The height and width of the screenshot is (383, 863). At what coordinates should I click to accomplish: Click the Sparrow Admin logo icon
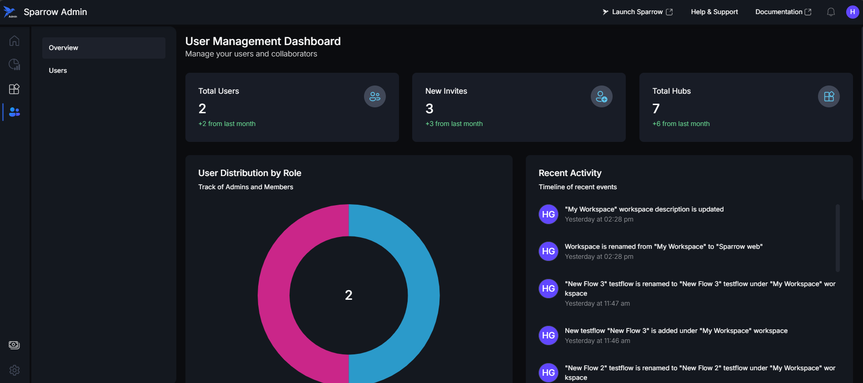click(10, 12)
